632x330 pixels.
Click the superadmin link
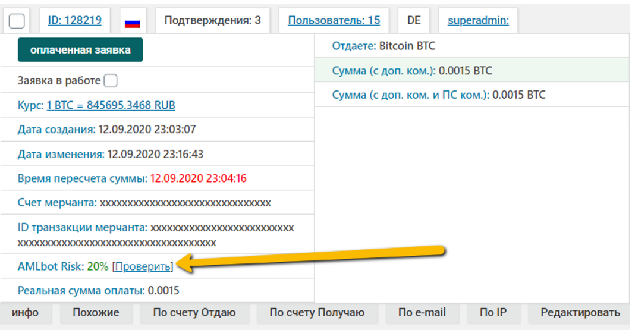click(x=477, y=20)
